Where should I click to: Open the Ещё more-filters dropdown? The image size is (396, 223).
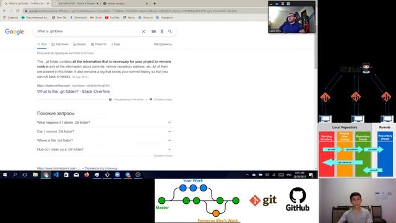(116, 44)
